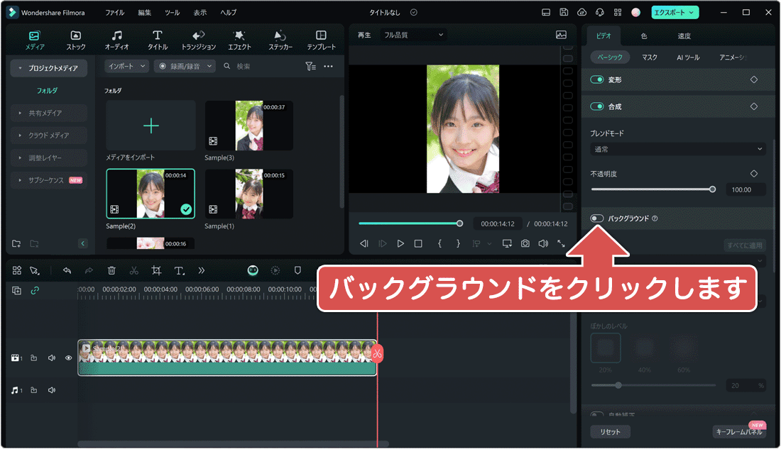Open the トランジション (Transitions) panel
This screenshot has height=449, width=781.
pyautogui.click(x=198, y=37)
